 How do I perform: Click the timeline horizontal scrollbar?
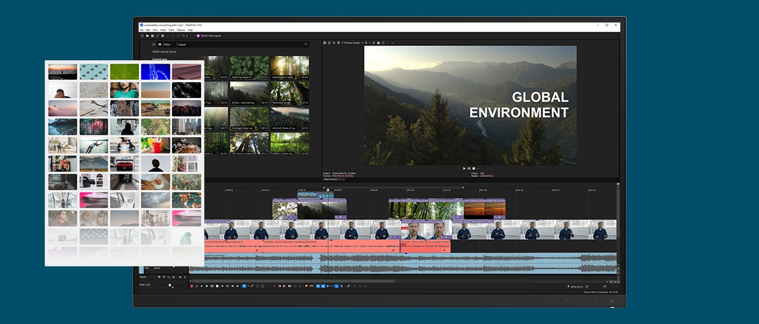pos(292,281)
